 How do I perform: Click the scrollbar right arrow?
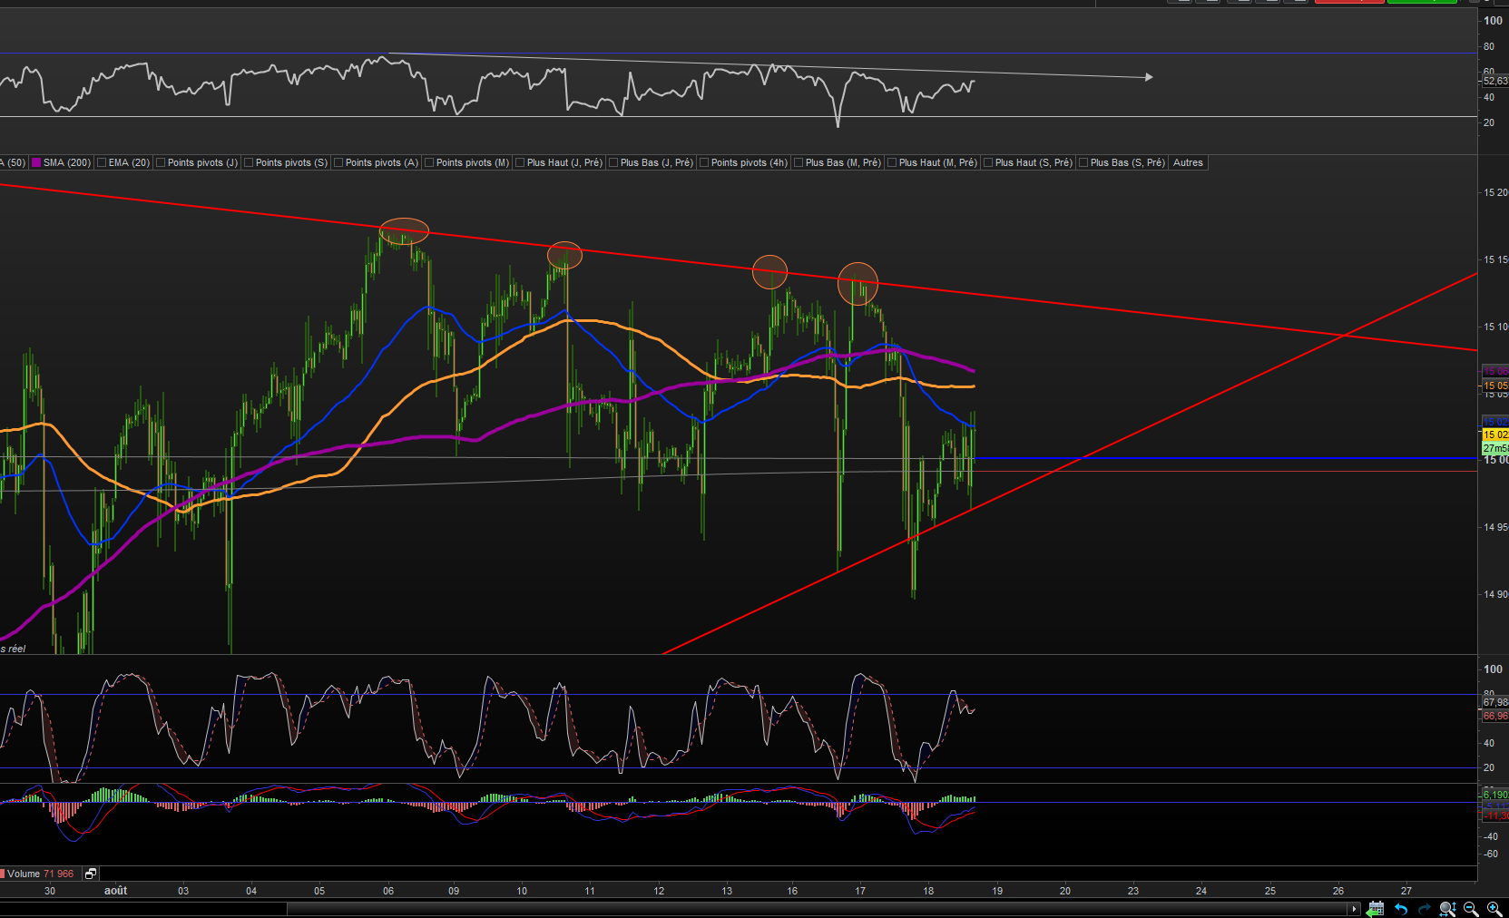click(1355, 909)
